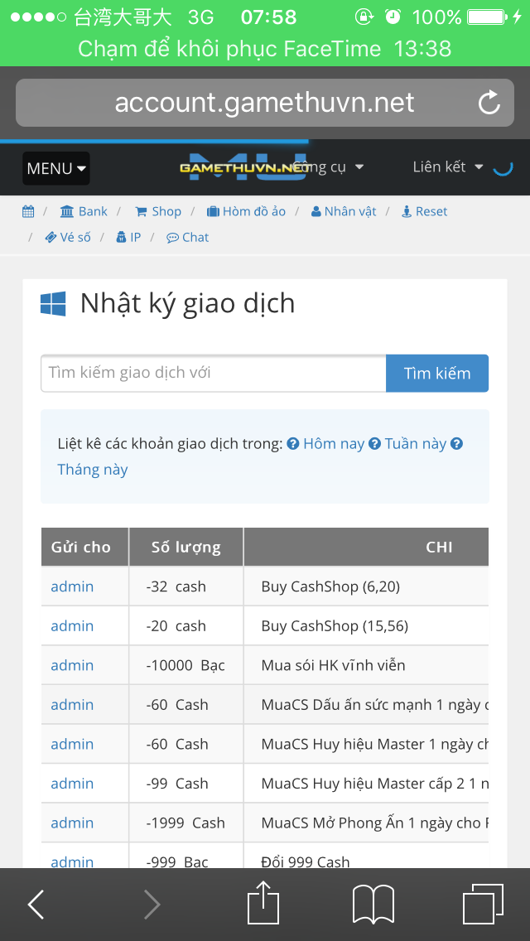This screenshot has width=530, height=941.
Task: Open Hòm đồ ảo inventory link
Action: (246, 212)
